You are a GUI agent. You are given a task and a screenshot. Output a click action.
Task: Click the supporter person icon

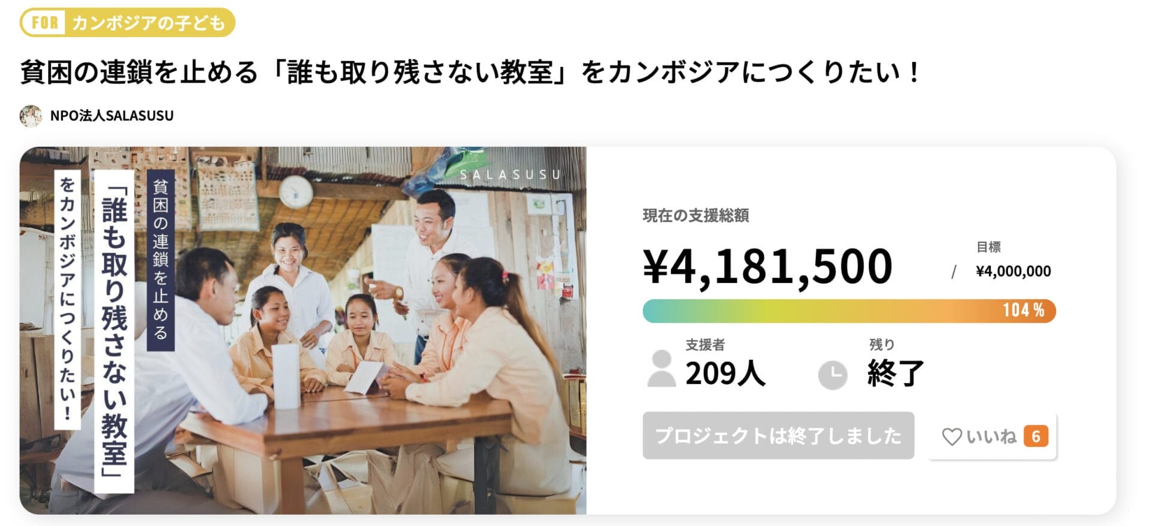[x=661, y=369]
